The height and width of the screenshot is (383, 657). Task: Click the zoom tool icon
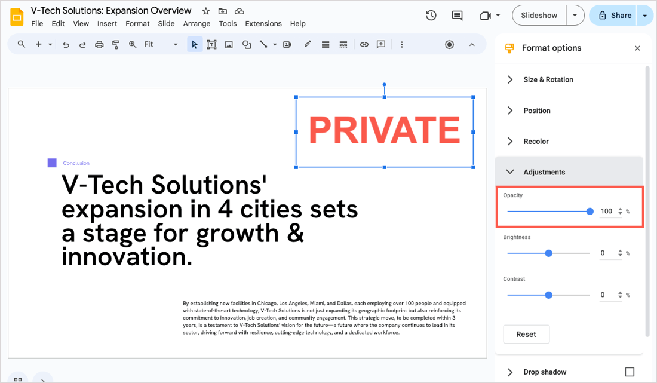click(x=133, y=44)
